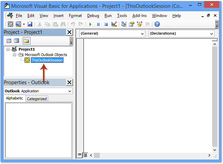Image resolution: width=223 pixels, height=164 pixels.
Task: Click the Reset stop icon
Action: (106, 24)
